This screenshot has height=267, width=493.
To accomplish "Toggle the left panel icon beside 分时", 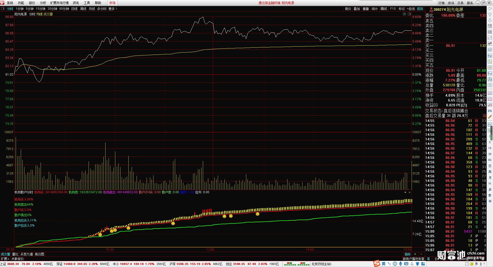I will coord(3,9).
